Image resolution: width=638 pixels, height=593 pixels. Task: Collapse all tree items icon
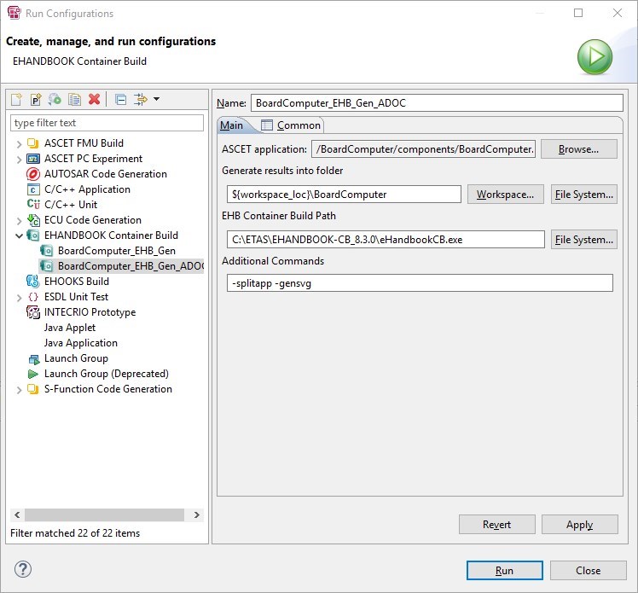pyautogui.click(x=121, y=99)
